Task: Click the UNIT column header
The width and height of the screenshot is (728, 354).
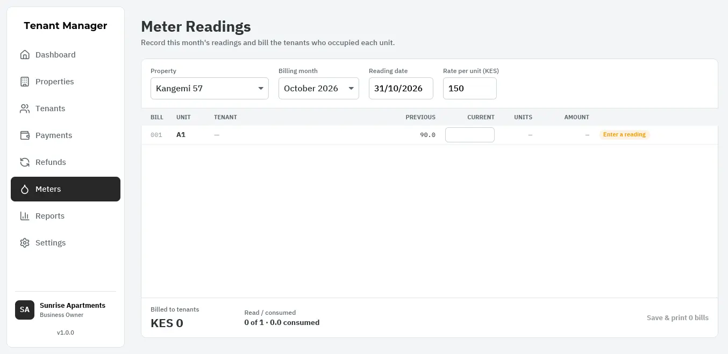Action: pyautogui.click(x=183, y=117)
